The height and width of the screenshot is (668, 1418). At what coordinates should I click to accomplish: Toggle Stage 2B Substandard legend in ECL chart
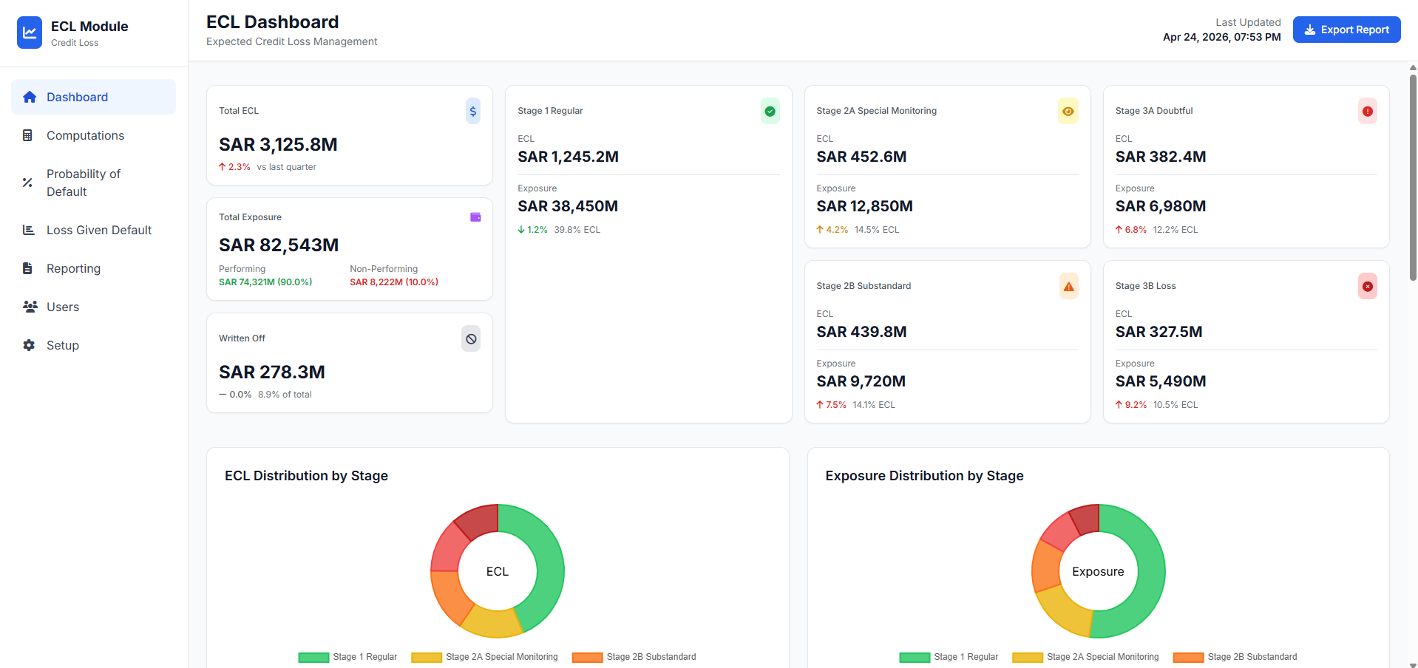coord(634,657)
